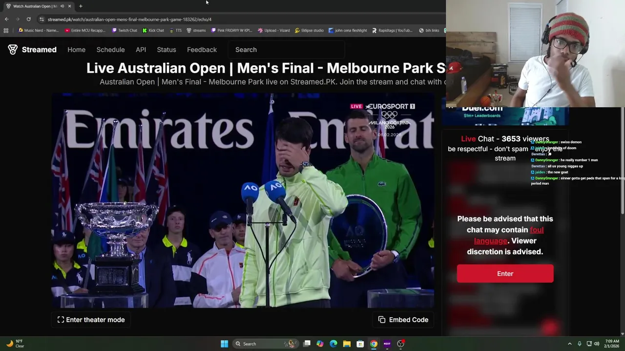
Task: Click the microphone tray icon
Action: point(580,344)
